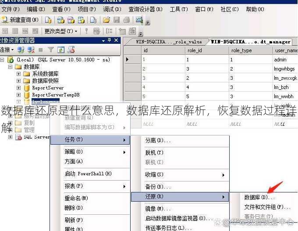Open the Object Explorer window position dropdown
Viewport: 298px width, 231px height.
[103, 40]
